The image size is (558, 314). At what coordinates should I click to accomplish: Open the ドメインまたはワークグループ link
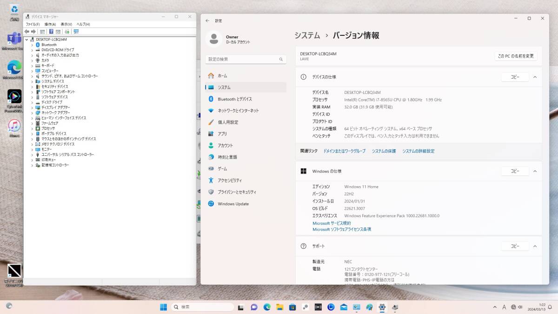click(x=345, y=151)
